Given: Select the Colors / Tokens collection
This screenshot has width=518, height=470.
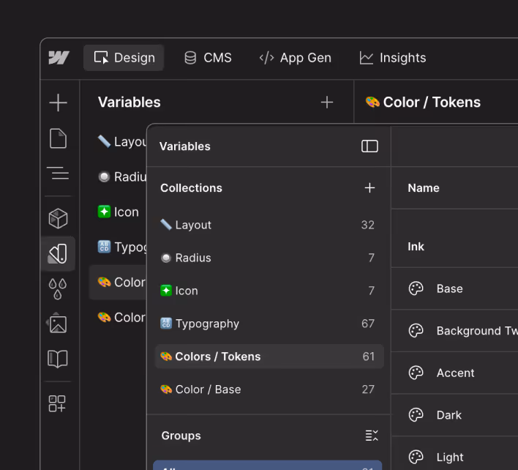Looking at the screenshot, I should point(269,357).
